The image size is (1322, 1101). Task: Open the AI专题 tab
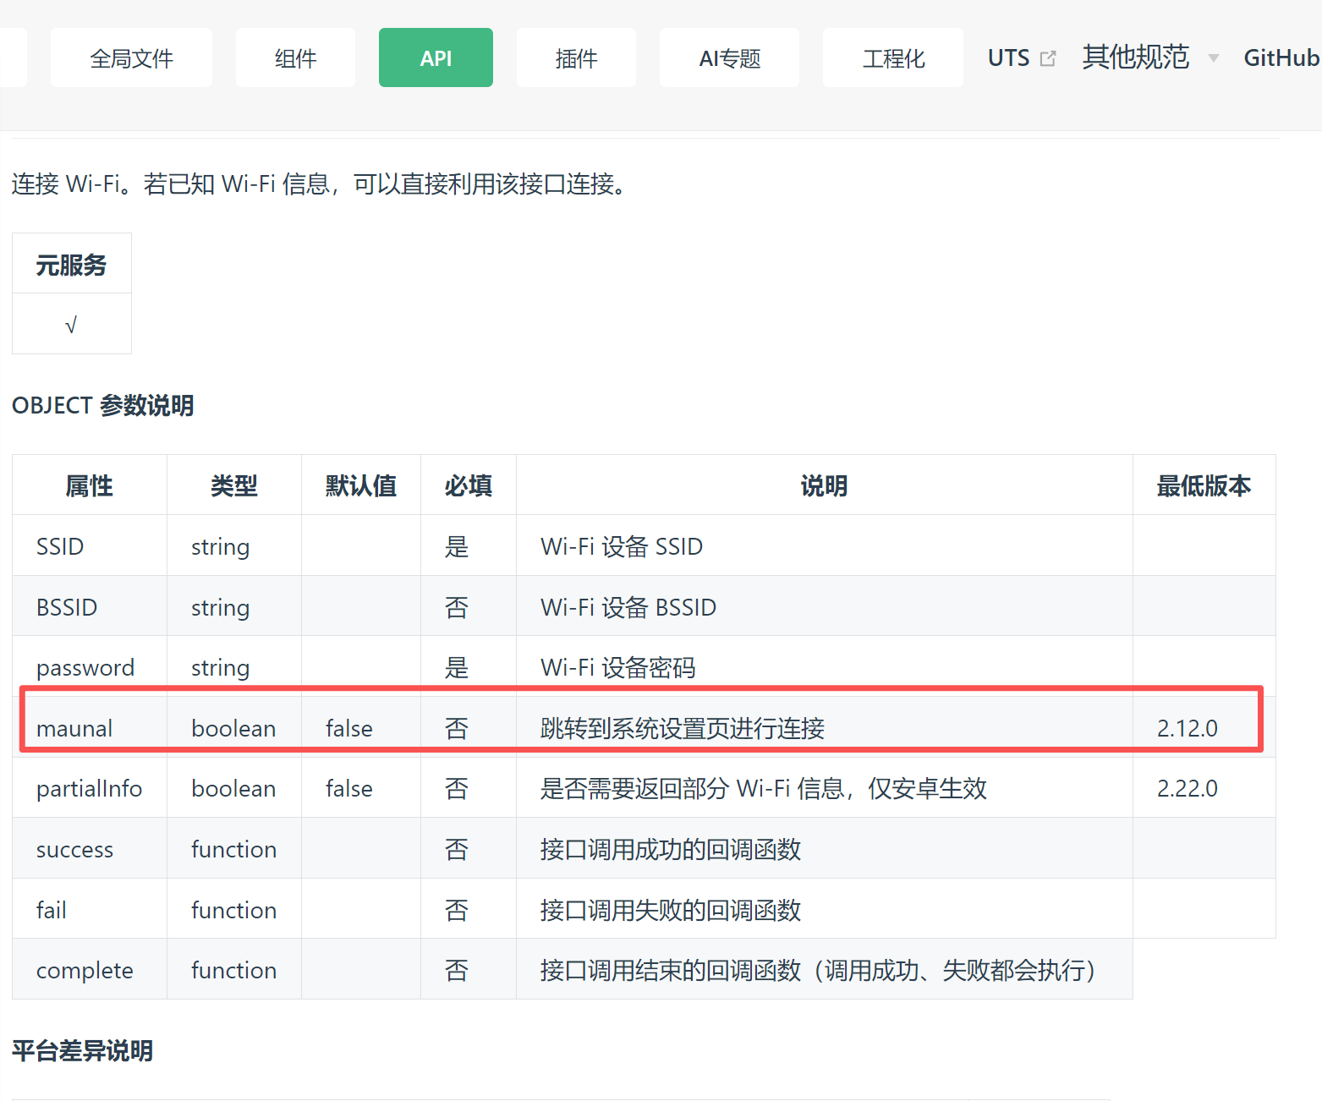(x=729, y=58)
